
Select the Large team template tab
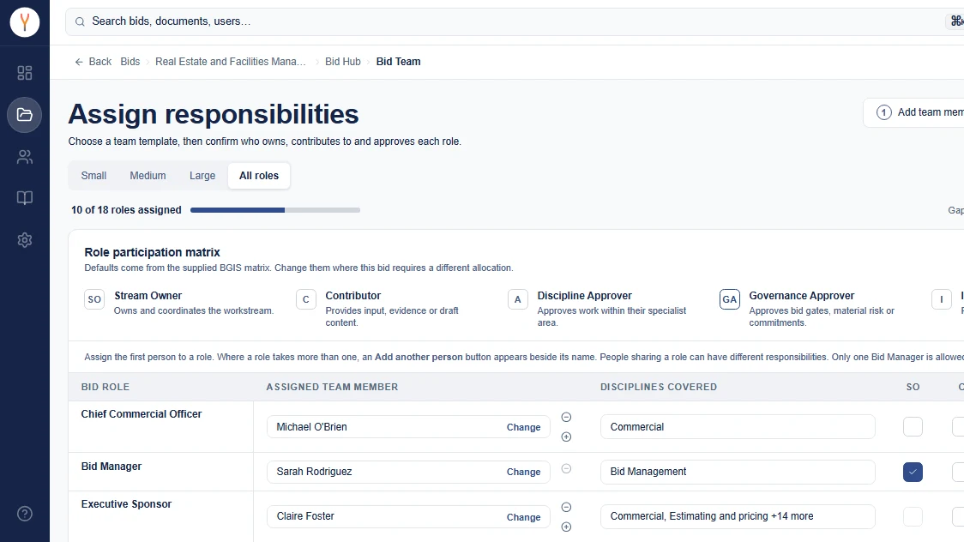click(202, 176)
